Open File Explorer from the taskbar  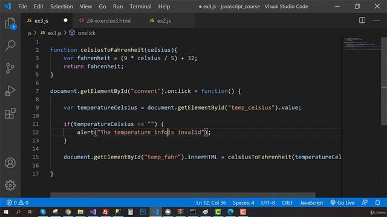(80, 212)
